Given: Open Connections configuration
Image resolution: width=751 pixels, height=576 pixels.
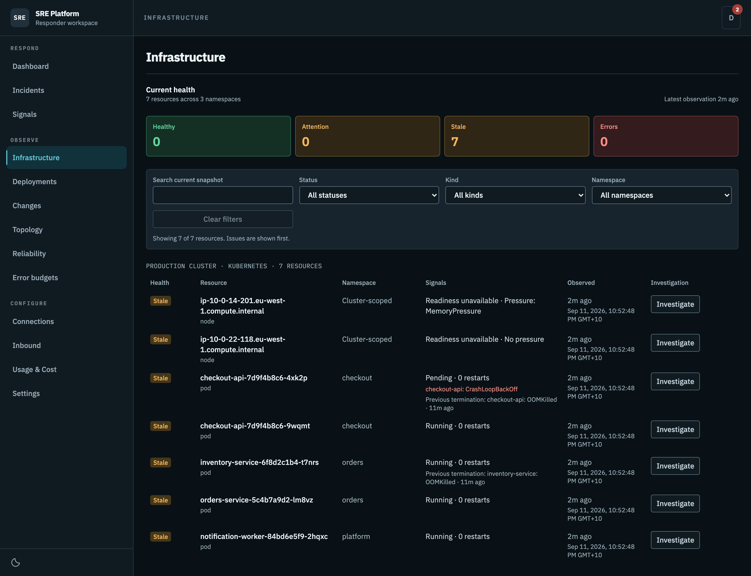Looking at the screenshot, I should click(66, 321).
